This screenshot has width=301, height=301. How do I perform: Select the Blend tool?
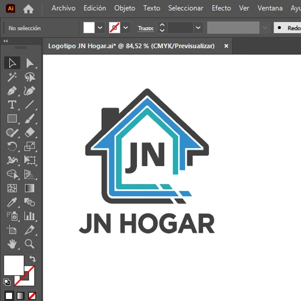pos(30,202)
